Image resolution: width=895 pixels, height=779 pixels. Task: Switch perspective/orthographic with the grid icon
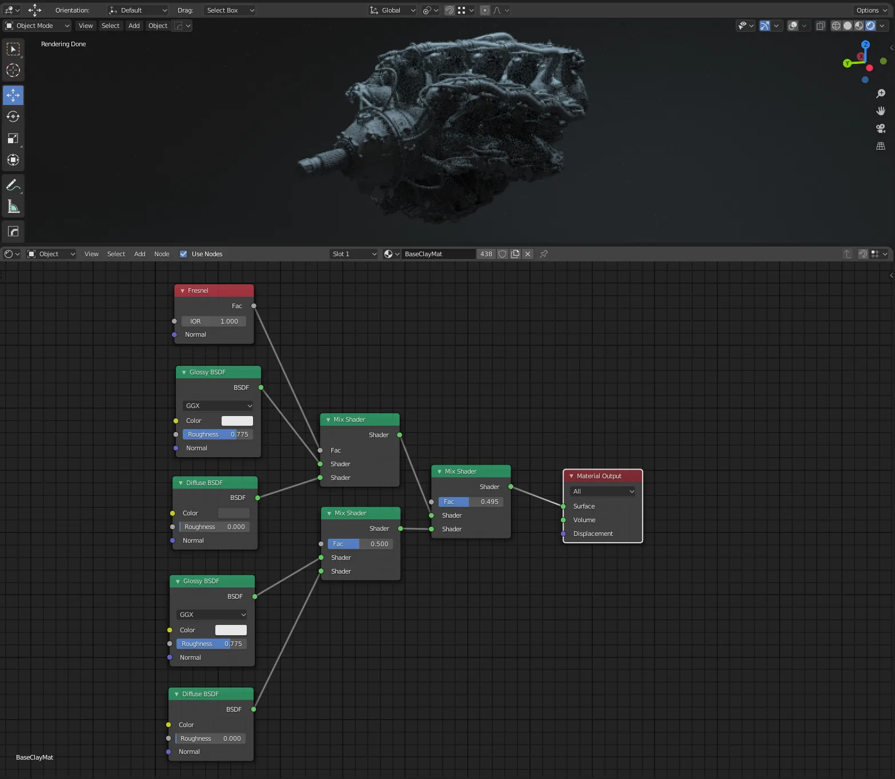(x=881, y=146)
